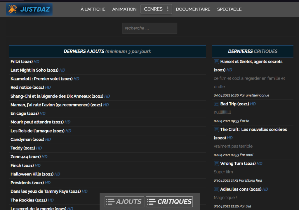Click review text 'Magnifique !'
Image resolution: width=299 pixels, height=210 pixels.
click(225, 198)
